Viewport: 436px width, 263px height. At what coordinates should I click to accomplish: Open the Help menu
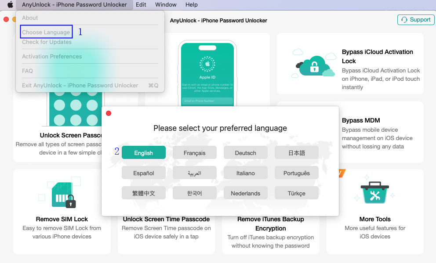click(x=192, y=5)
